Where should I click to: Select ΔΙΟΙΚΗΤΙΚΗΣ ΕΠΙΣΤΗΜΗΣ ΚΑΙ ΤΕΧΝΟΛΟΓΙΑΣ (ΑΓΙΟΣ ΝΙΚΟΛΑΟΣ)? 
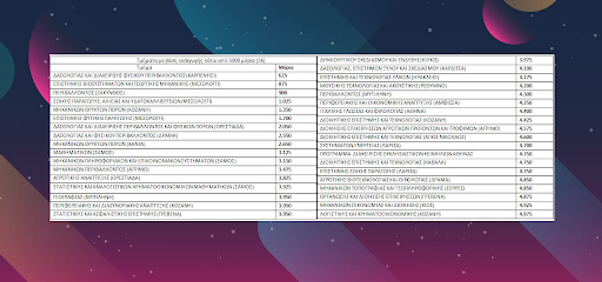tap(393, 137)
